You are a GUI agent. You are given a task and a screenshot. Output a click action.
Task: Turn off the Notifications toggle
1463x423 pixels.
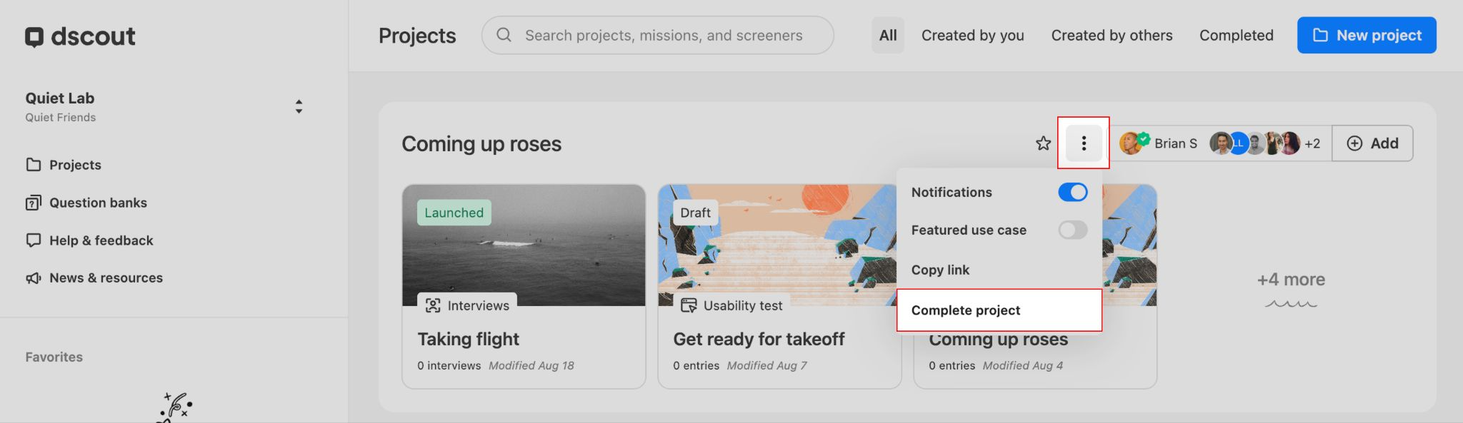[x=1072, y=192]
